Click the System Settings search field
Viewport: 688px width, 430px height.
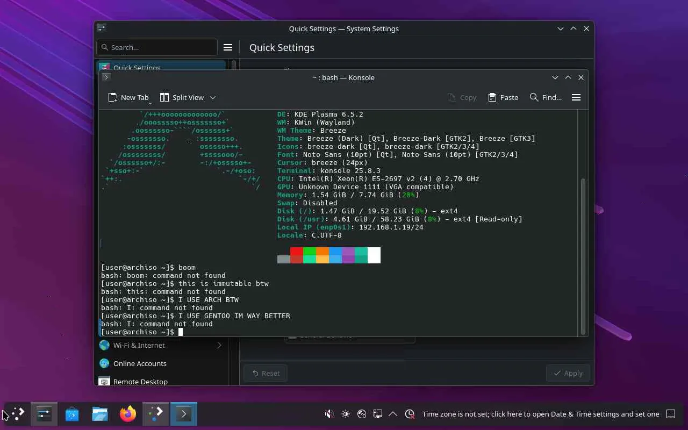pyautogui.click(x=157, y=47)
